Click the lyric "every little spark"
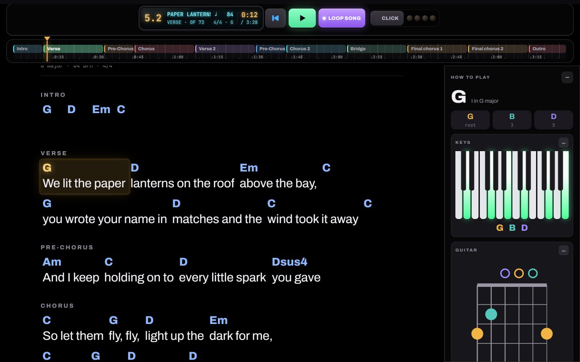580x362 pixels. 222,277
